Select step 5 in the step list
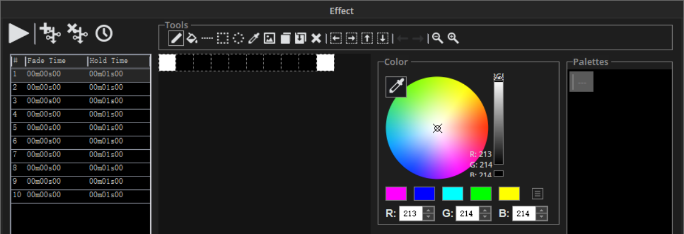Screen dimensions: 684x234 80,128
